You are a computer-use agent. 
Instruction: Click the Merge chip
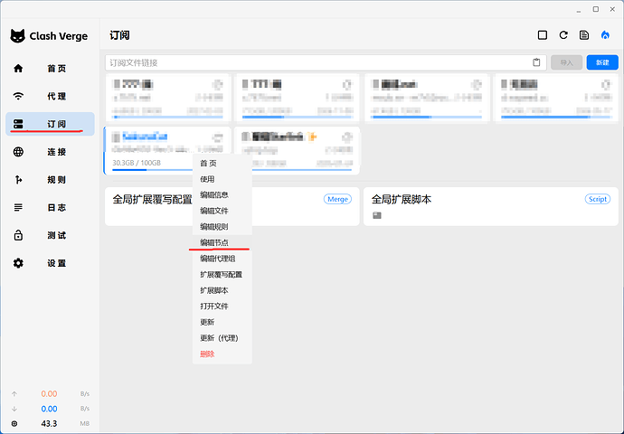pyautogui.click(x=337, y=199)
